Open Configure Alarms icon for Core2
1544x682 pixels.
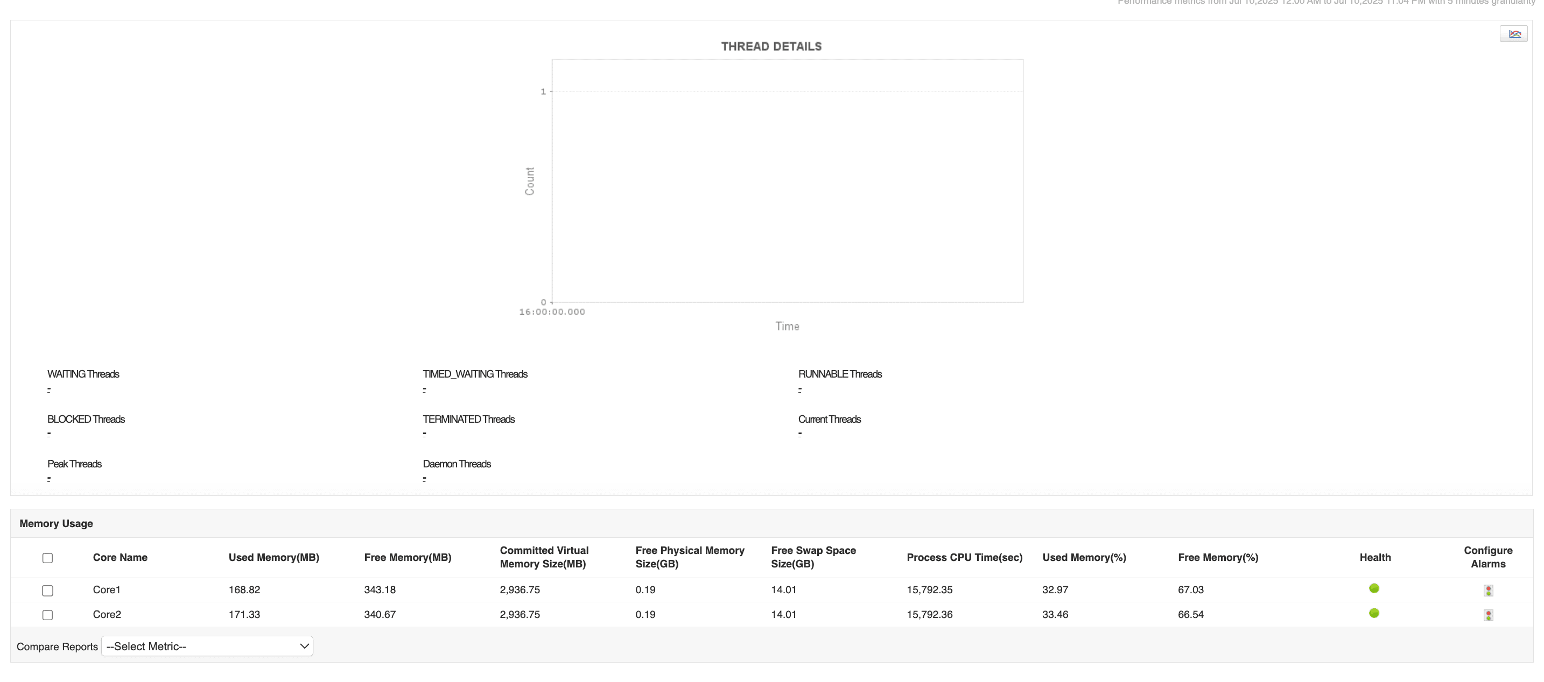click(1487, 615)
